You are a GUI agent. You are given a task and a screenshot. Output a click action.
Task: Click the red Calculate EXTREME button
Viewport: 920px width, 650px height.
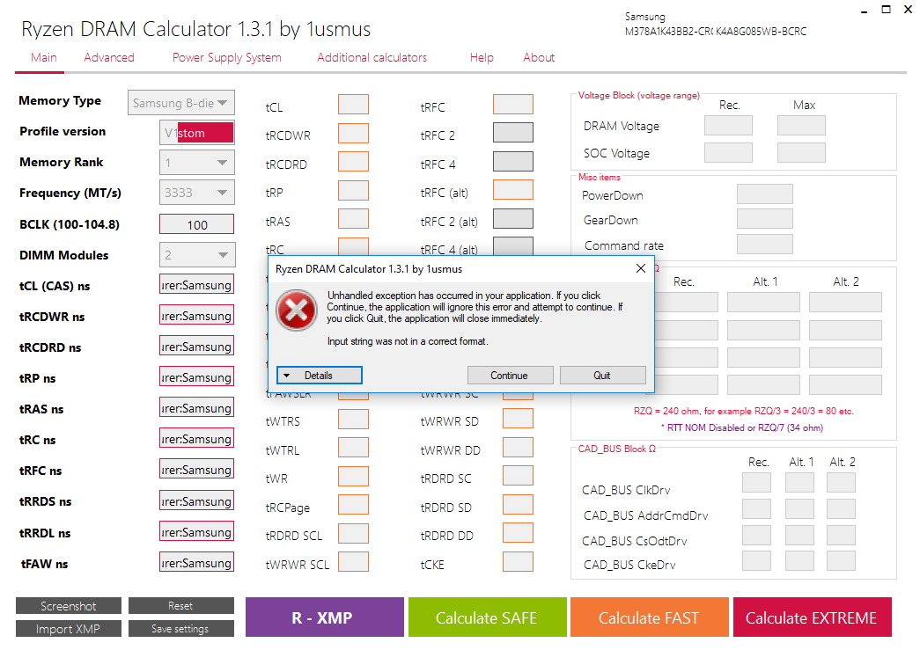[x=812, y=617]
